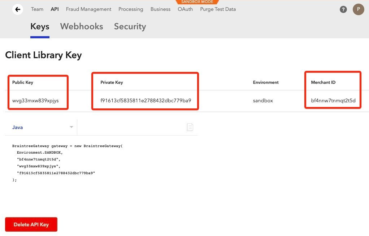Image resolution: width=369 pixels, height=236 pixels.
Task: Select private key value f91613cf5835811e2788432dbc779ba9 in table
Action: click(146, 100)
